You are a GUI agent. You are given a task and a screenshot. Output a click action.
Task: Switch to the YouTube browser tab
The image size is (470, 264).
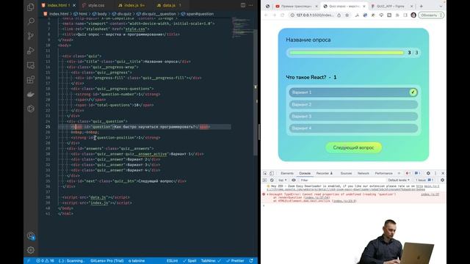pyautogui.click(x=296, y=6)
